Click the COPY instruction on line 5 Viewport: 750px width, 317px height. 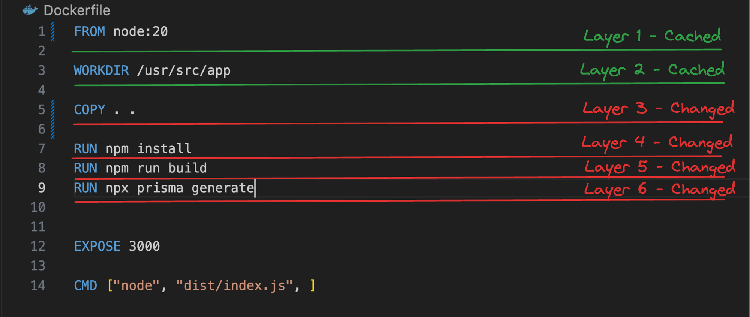pyautogui.click(x=89, y=109)
